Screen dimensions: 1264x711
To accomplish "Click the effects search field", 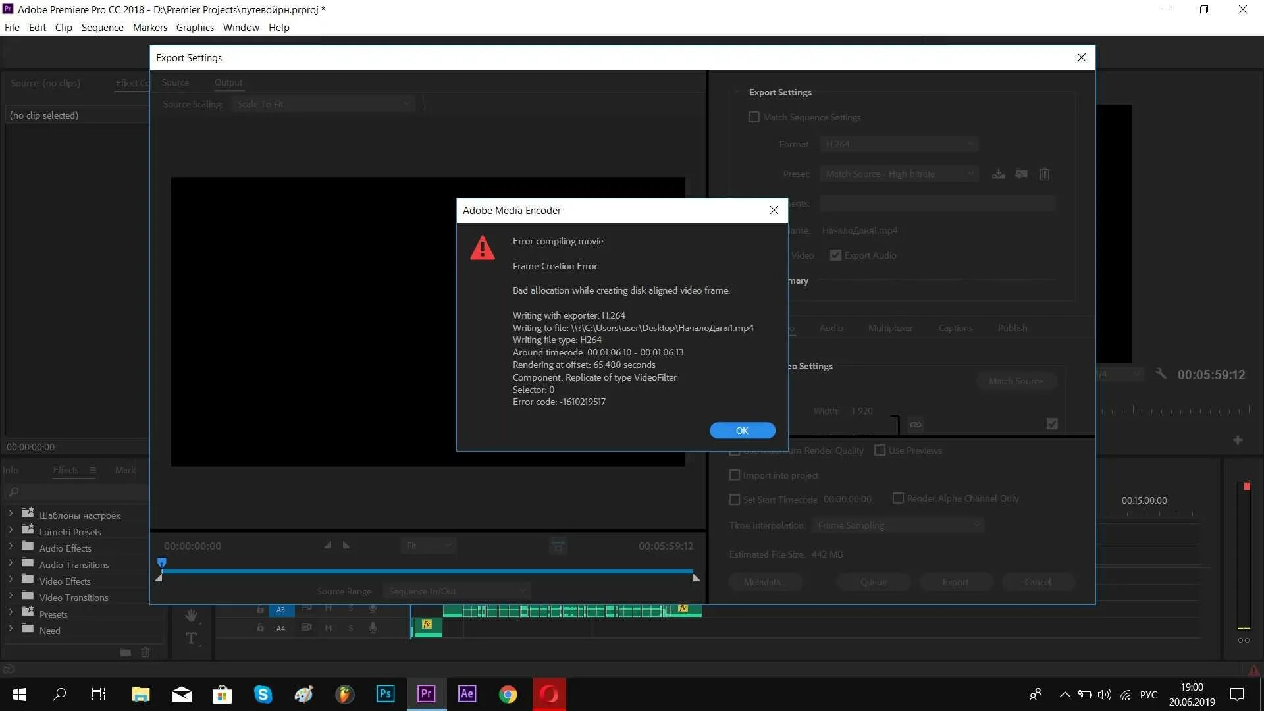I will (x=79, y=492).
